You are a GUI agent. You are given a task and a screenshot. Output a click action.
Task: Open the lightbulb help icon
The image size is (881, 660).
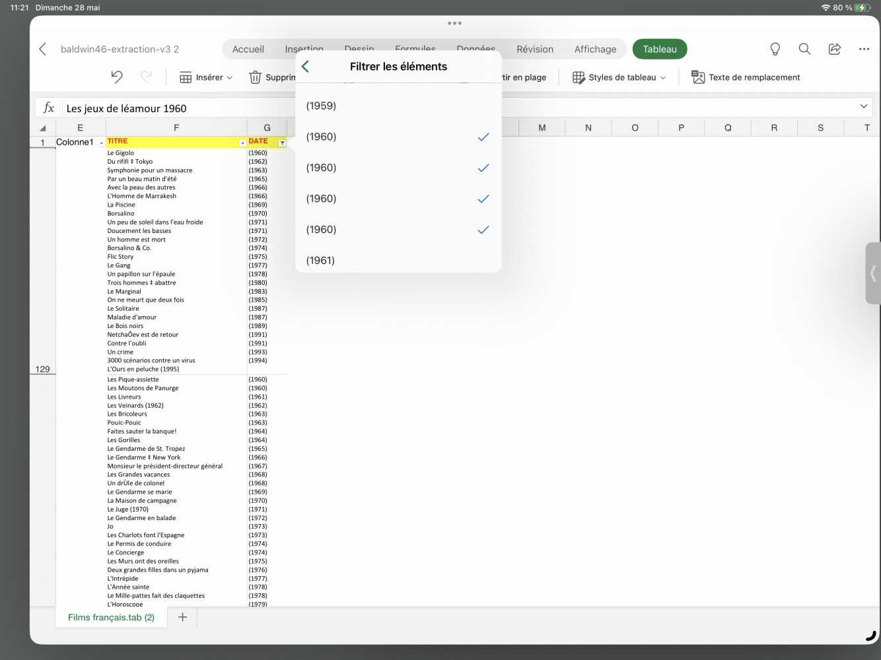pos(775,49)
